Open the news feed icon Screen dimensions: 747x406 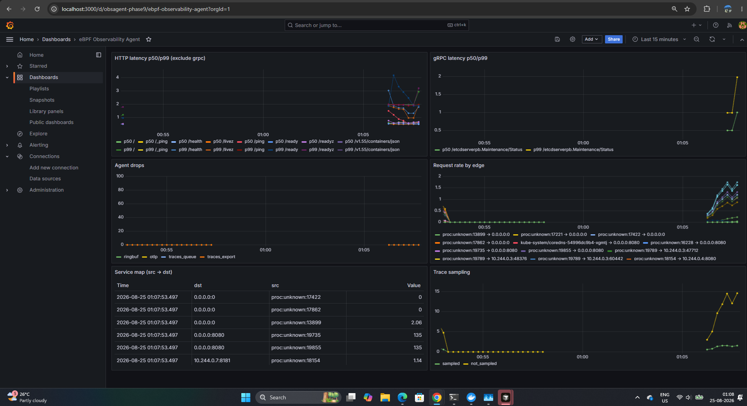pos(729,25)
